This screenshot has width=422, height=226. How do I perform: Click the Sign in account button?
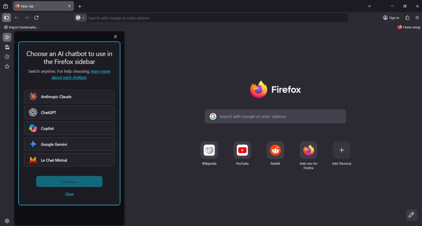[x=391, y=18]
